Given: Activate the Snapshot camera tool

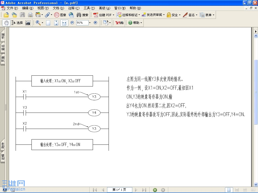Looking at the screenshot, I should [27, 23].
